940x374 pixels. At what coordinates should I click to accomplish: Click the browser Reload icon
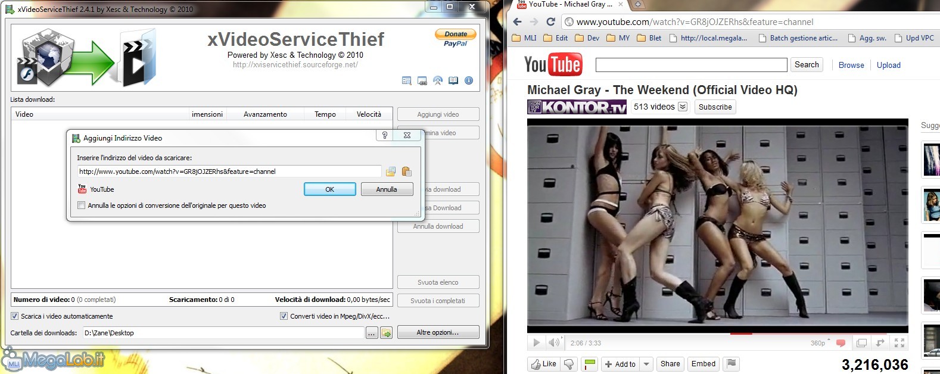point(550,22)
